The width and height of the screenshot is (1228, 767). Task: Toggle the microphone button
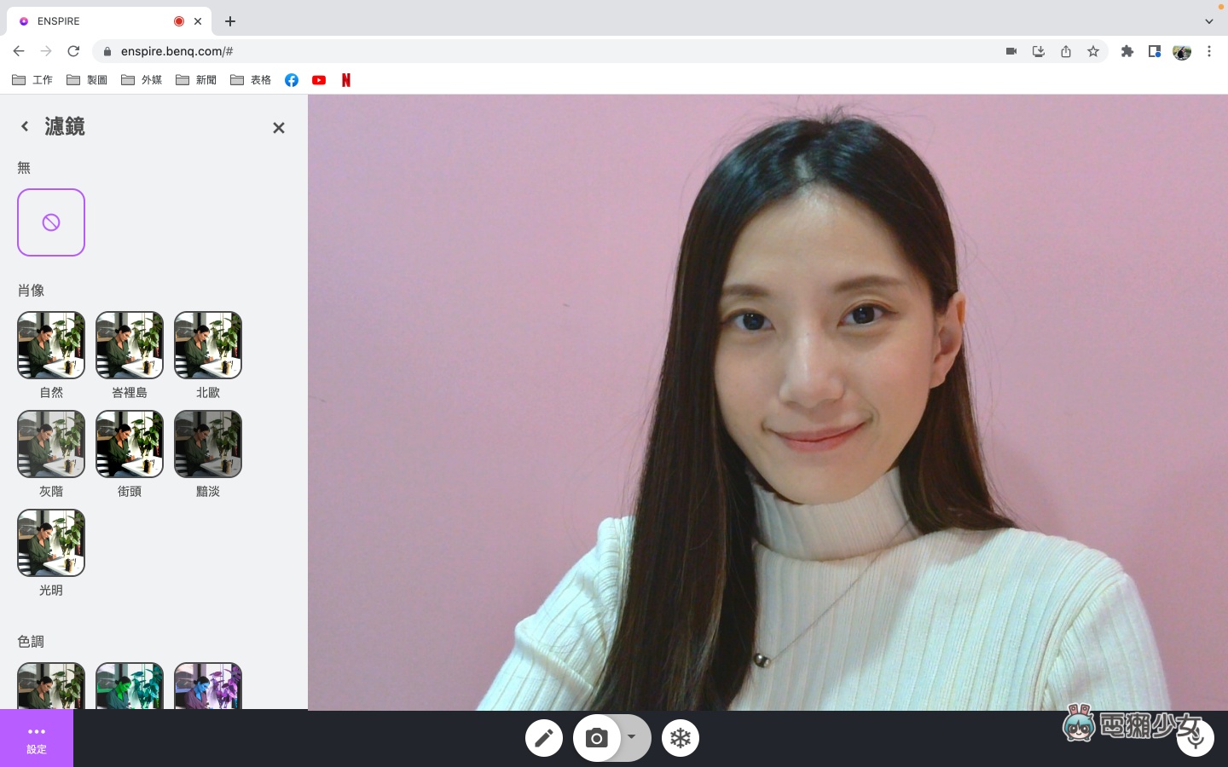[x=1195, y=738]
